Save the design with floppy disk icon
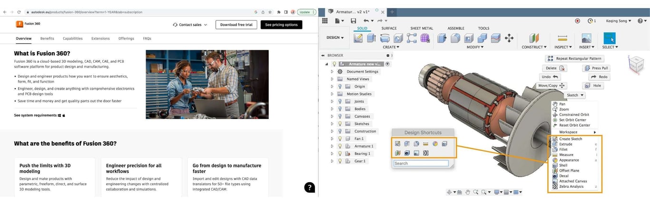This screenshot has width=650, height=205. (353, 21)
